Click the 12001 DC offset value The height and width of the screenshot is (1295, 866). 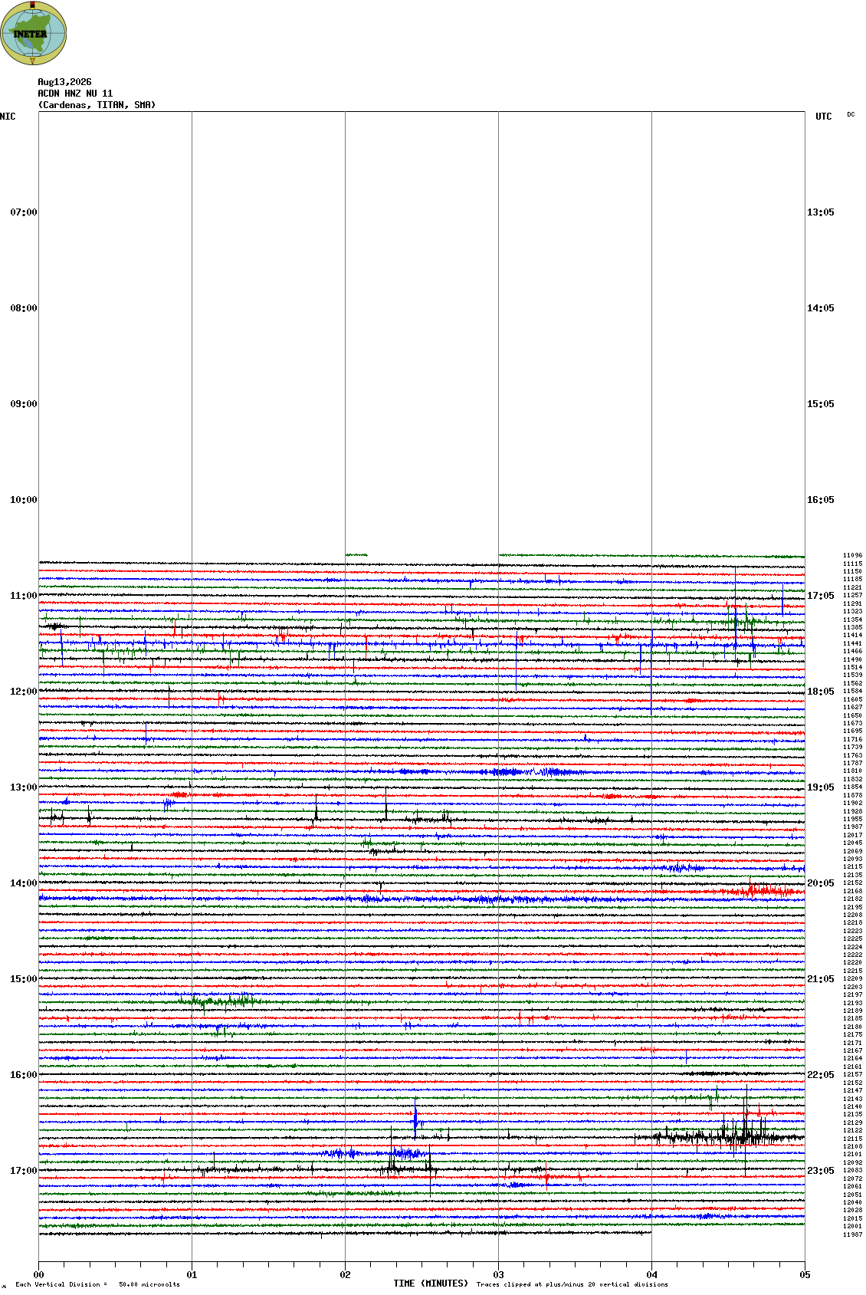pos(852,1226)
